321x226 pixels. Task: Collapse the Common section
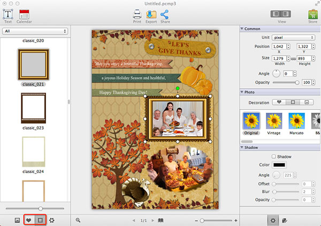point(242,28)
